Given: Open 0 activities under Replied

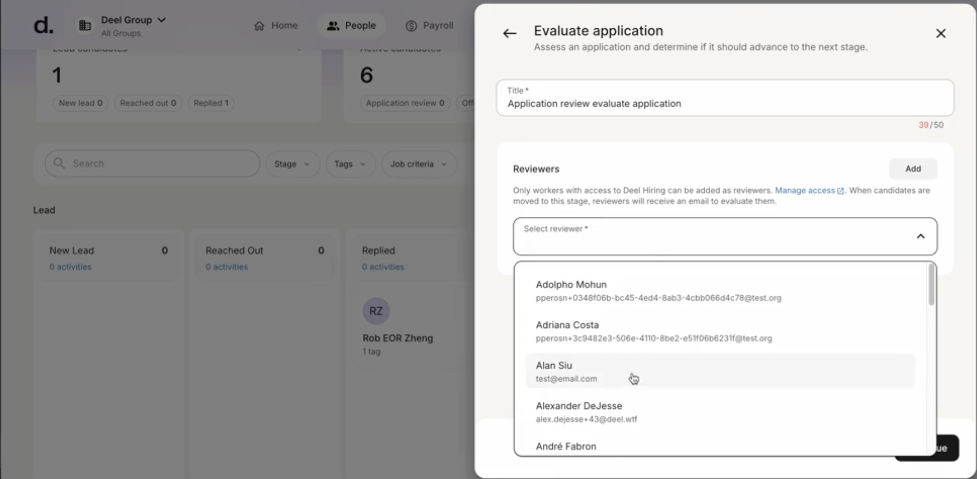Looking at the screenshot, I should coord(383,267).
